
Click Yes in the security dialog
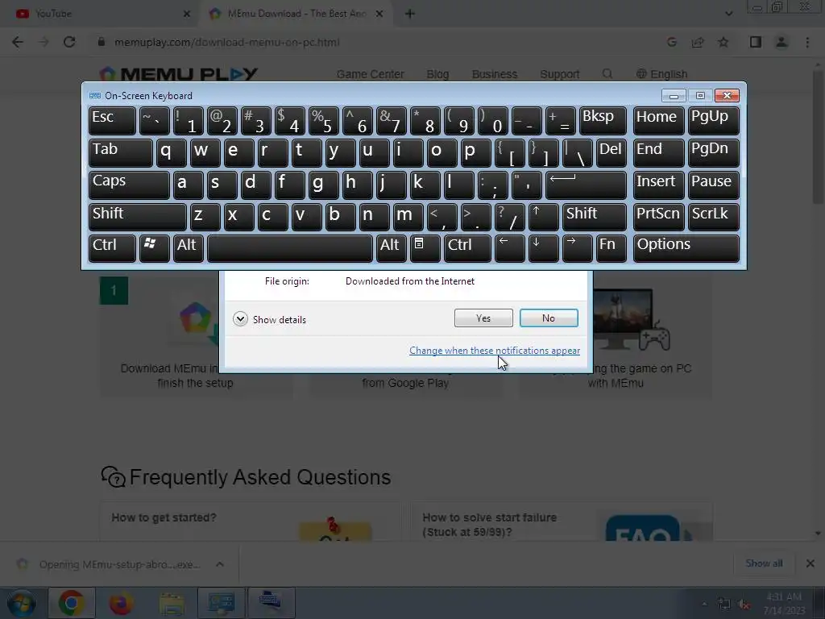pyautogui.click(x=483, y=318)
